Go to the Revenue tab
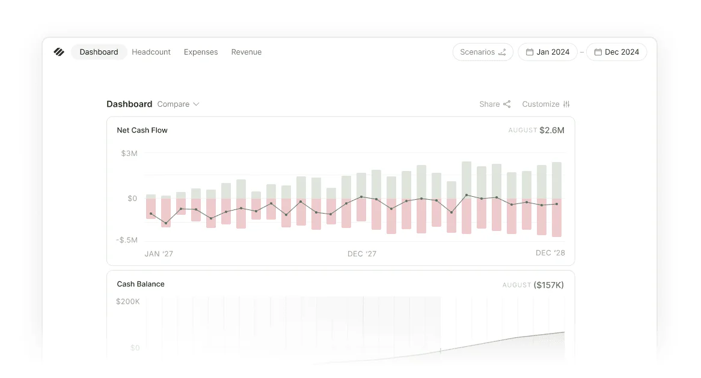The image size is (701, 378). pos(246,52)
